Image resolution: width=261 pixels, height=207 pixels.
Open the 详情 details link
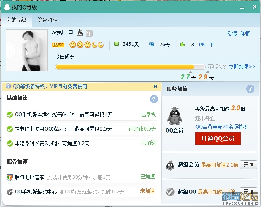click(245, 33)
